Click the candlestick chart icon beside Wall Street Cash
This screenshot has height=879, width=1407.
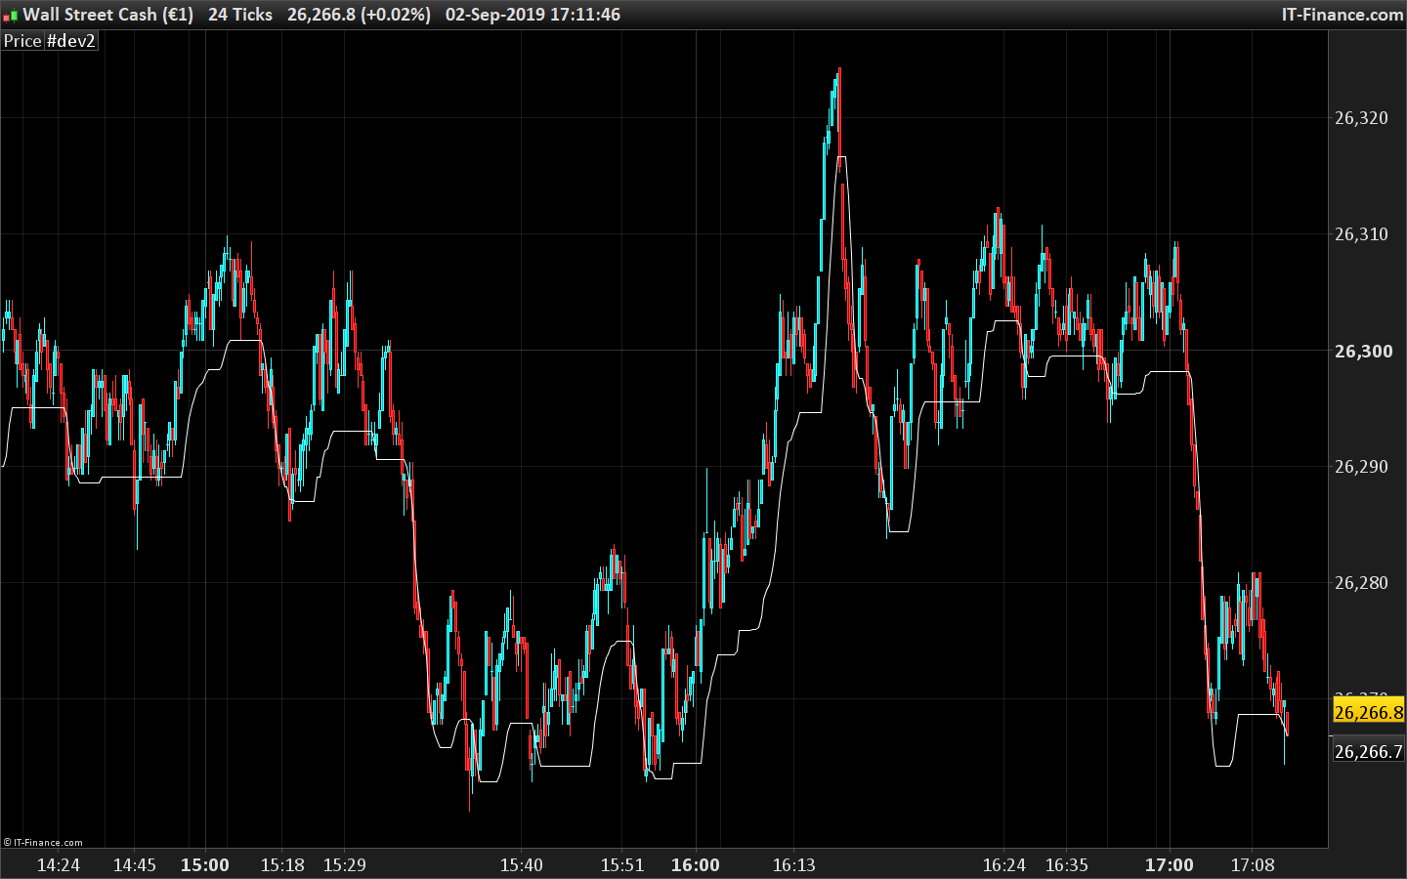[x=10, y=16]
